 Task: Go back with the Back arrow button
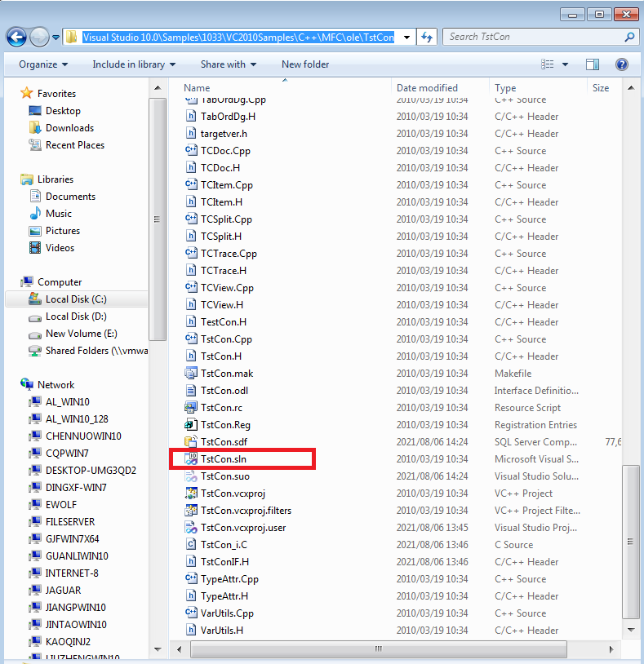pos(16,38)
